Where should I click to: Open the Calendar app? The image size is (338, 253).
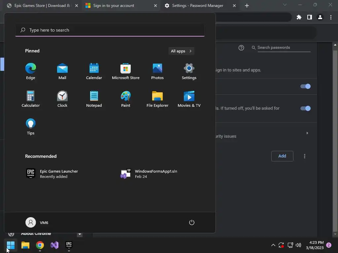tap(94, 71)
